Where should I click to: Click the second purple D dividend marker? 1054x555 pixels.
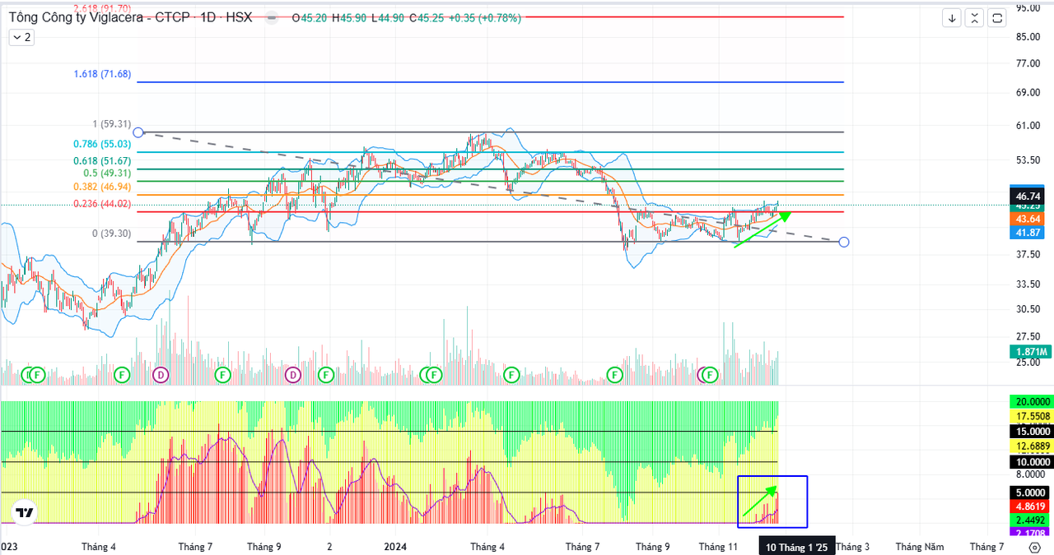pos(292,375)
